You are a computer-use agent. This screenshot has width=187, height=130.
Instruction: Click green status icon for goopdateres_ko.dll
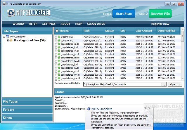pyautogui.click(x=59, y=61)
